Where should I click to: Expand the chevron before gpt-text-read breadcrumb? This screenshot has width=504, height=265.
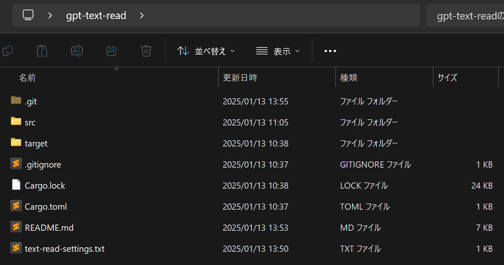50,15
